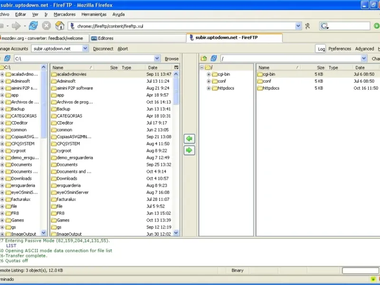Open the local path C:\ dropdown
Image resolution: width=380 pixels, height=285 pixels.
coord(157,58)
